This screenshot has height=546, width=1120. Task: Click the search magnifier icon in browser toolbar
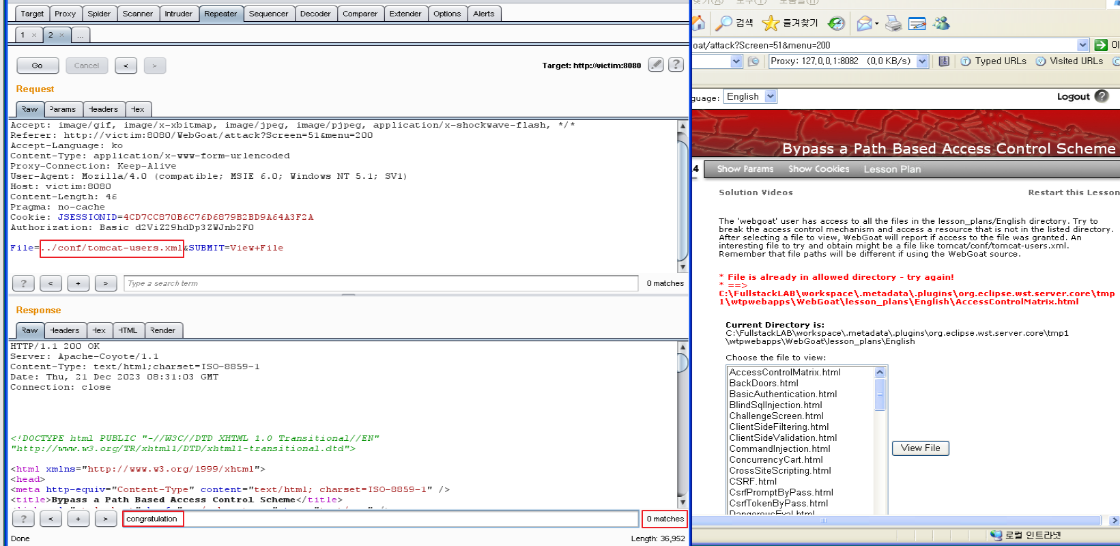tap(723, 23)
